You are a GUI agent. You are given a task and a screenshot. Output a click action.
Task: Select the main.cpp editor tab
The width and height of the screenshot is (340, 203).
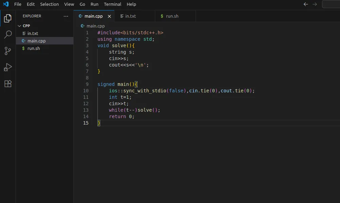[94, 16]
